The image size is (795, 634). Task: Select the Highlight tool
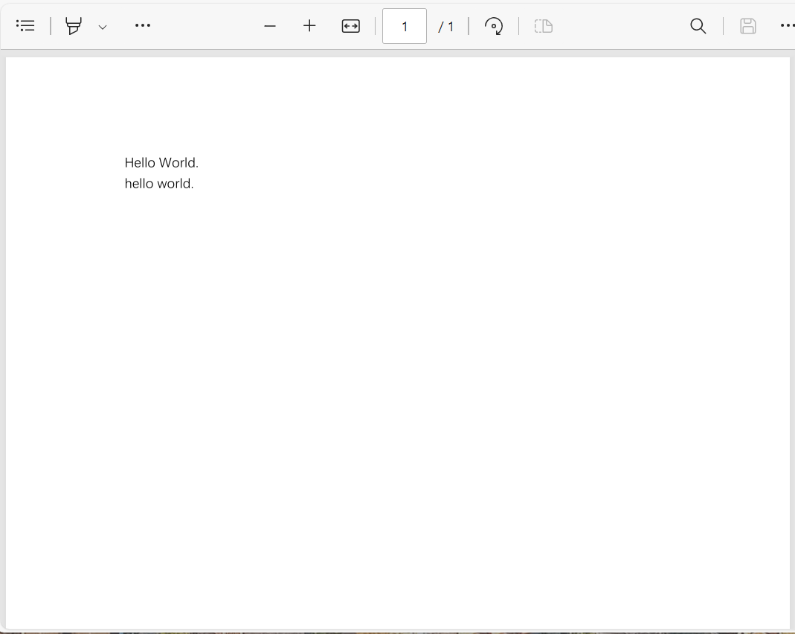coord(73,26)
